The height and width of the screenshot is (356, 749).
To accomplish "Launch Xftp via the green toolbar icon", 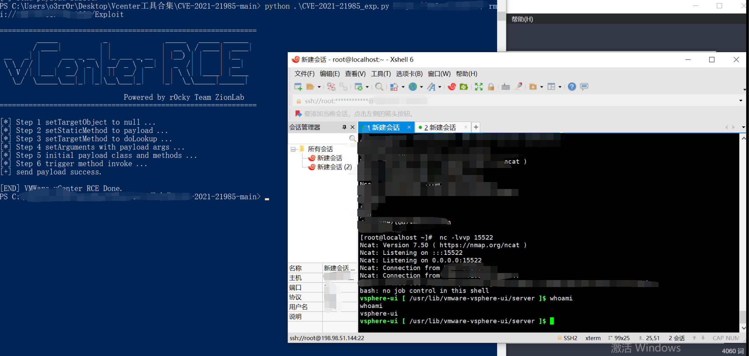I will [464, 87].
